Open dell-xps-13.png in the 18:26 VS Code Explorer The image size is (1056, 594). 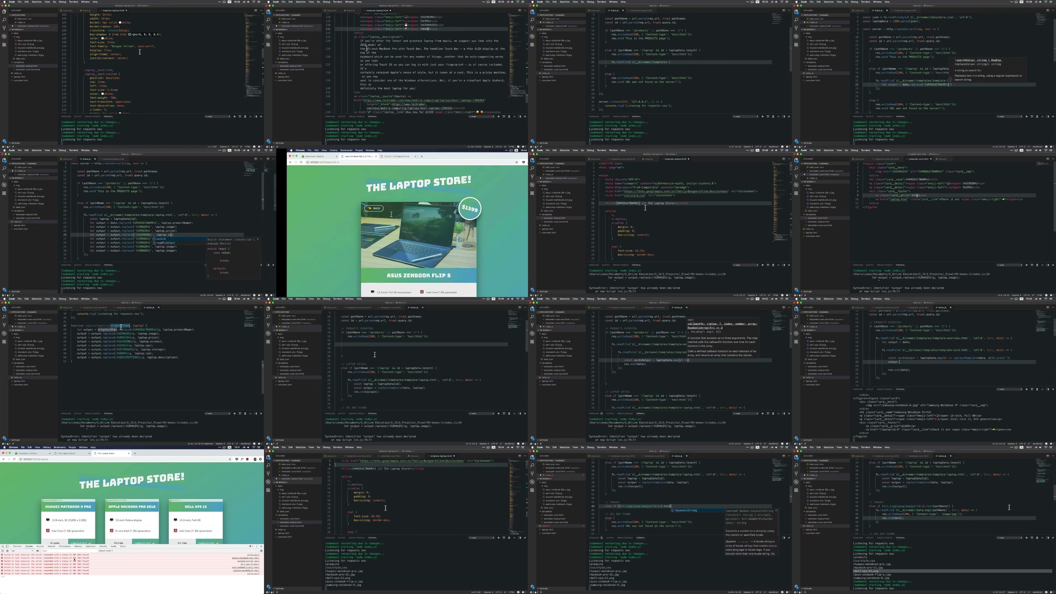[x=25, y=44]
